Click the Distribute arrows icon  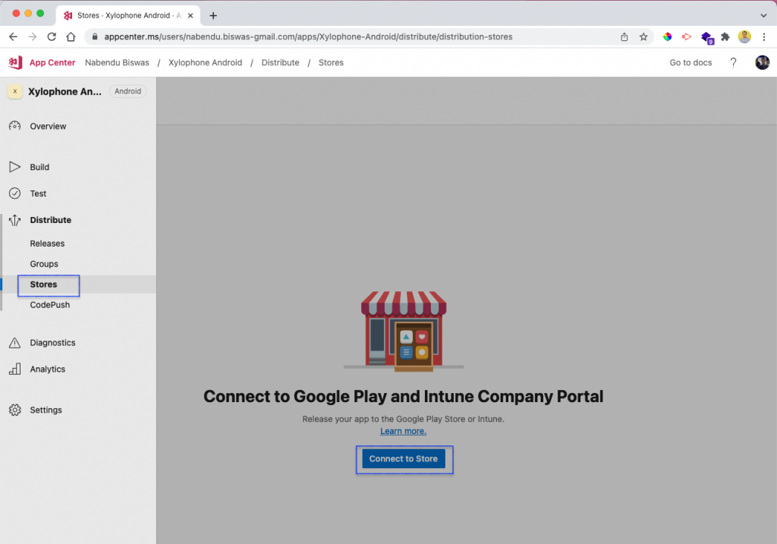tap(15, 220)
